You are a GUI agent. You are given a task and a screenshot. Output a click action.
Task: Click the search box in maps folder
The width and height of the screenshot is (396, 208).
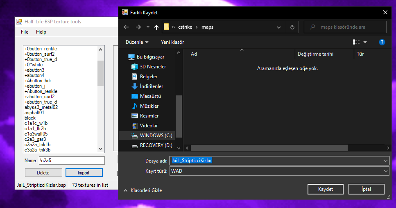pos(345,27)
